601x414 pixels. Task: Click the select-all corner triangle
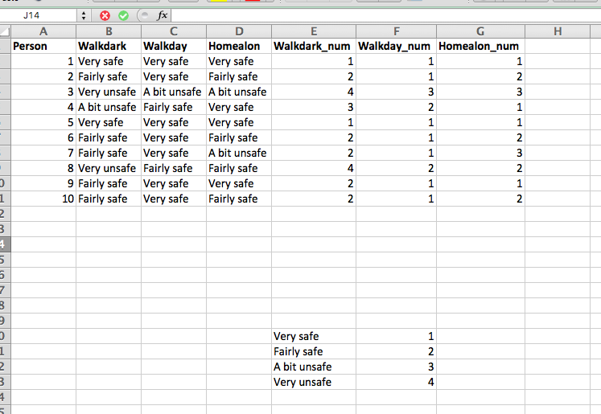click(5, 31)
